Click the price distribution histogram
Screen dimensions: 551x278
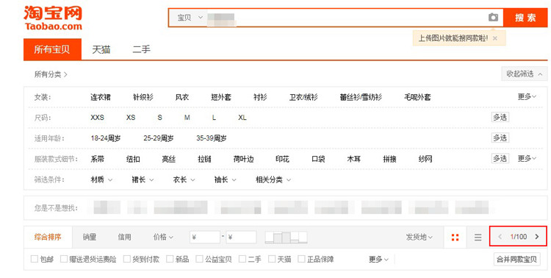286,237
